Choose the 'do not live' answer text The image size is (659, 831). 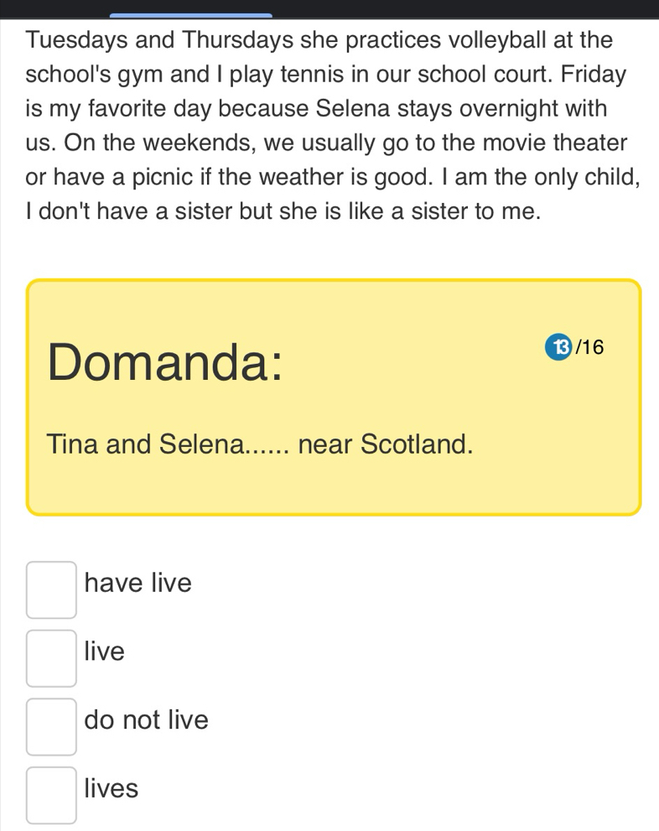click(x=146, y=719)
